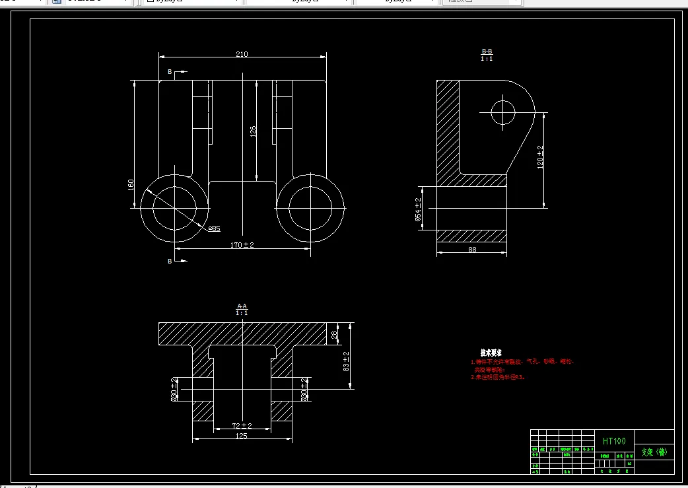This screenshot has height=488, width=688.
Task: Pick the vertical wall hatch in section B-B
Action: click(x=448, y=127)
